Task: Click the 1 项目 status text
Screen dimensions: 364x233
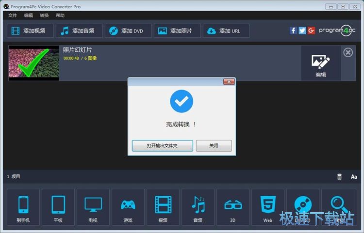Action: [14, 176]
